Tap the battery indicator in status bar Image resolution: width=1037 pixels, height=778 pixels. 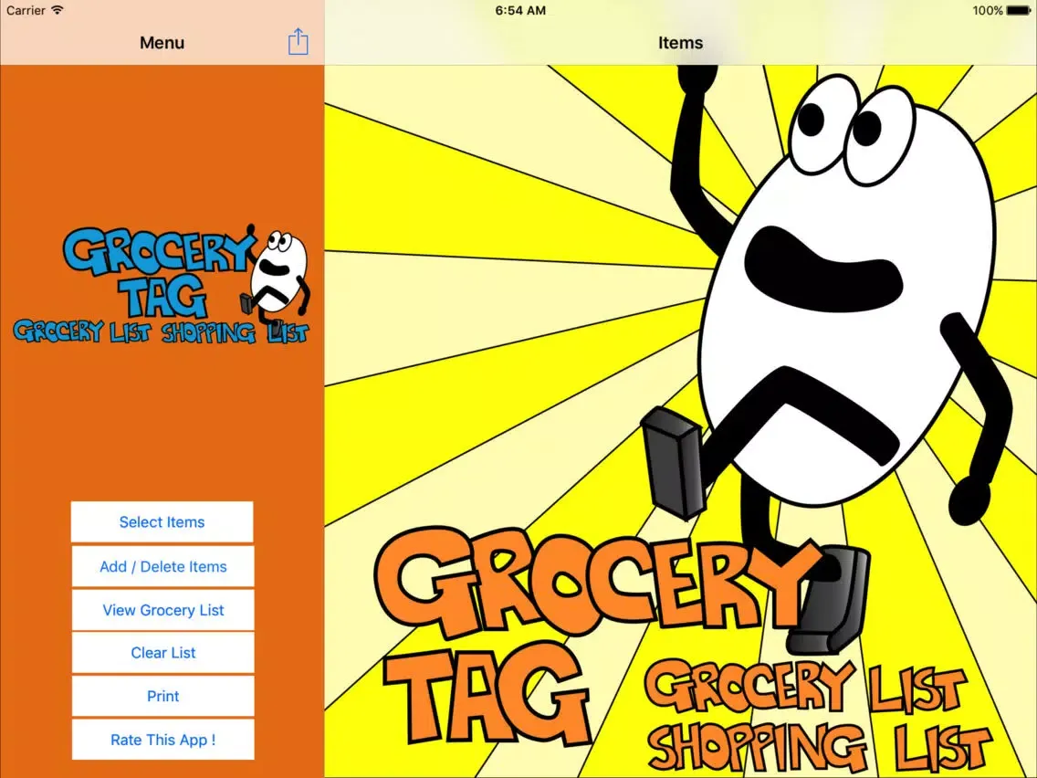[1018, 11]
